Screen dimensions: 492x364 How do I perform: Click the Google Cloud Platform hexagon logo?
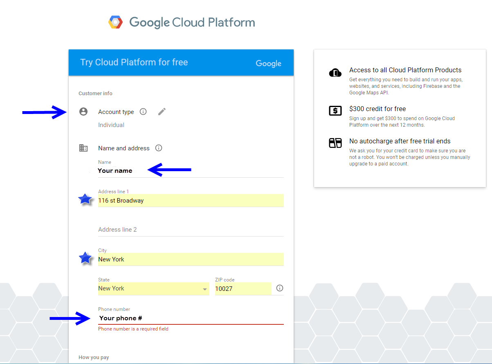click(115, 22)
